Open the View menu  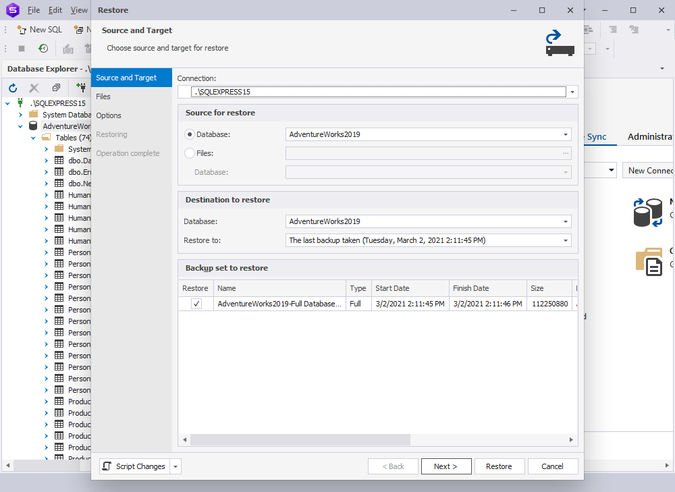tap(79, 10)
